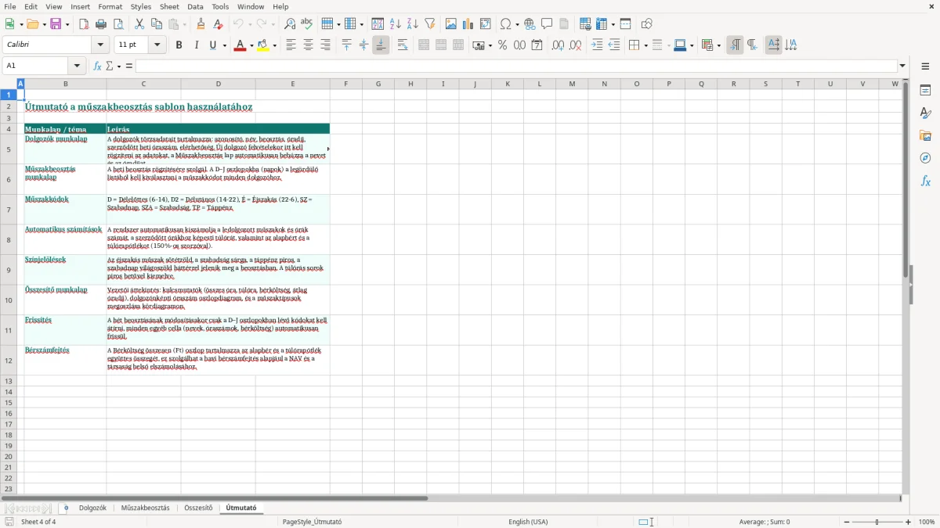Format cell as percent
The width and height of the screenshot is (940, 528).
coord(502,45)
